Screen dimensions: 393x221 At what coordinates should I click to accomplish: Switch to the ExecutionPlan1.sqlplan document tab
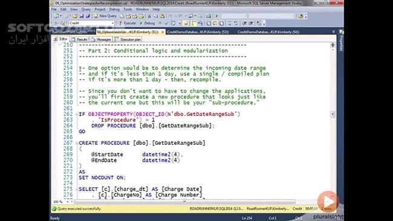point(70,32)
